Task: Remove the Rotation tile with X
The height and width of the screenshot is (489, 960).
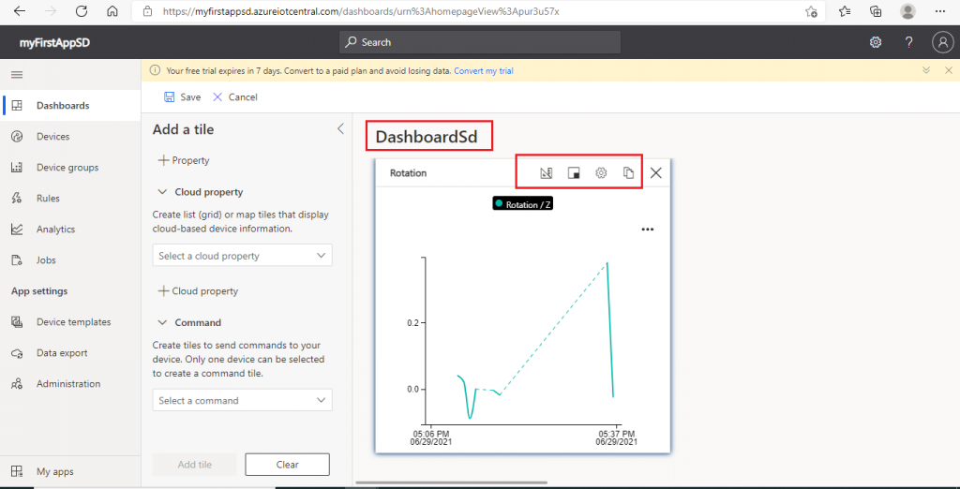Action: pyautogui.click(x=655, y=173)
